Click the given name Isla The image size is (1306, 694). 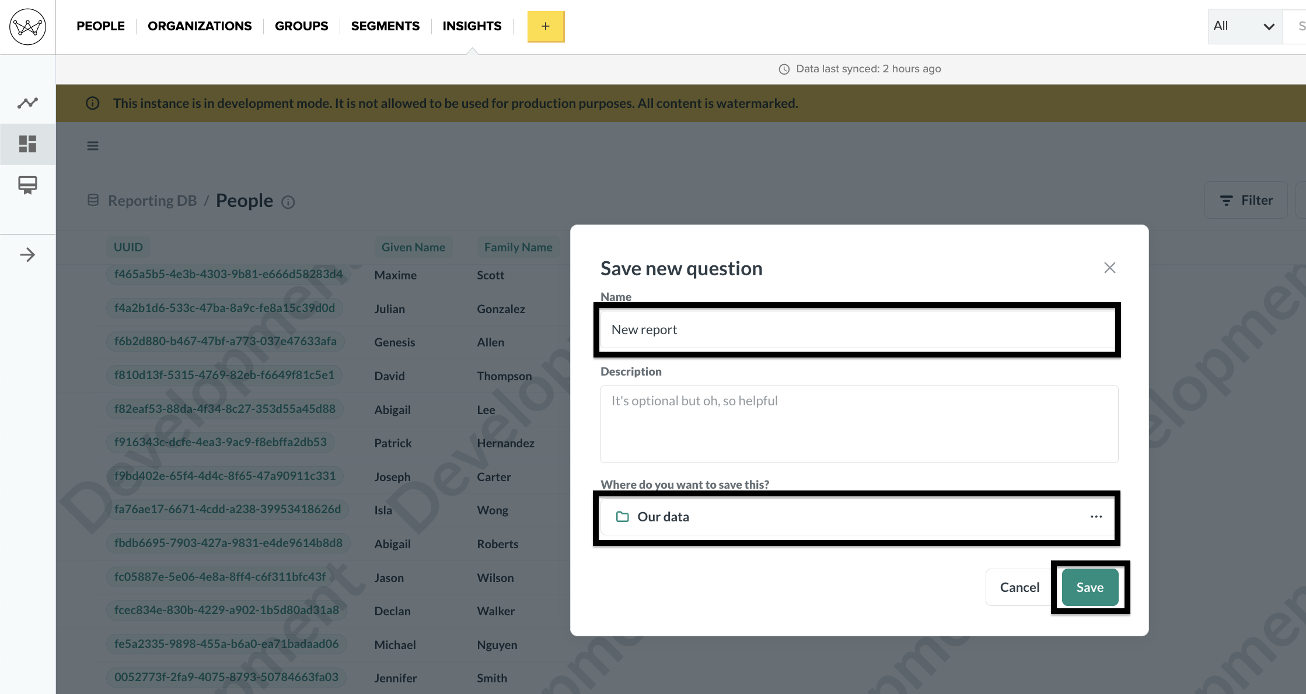(383, 510)
